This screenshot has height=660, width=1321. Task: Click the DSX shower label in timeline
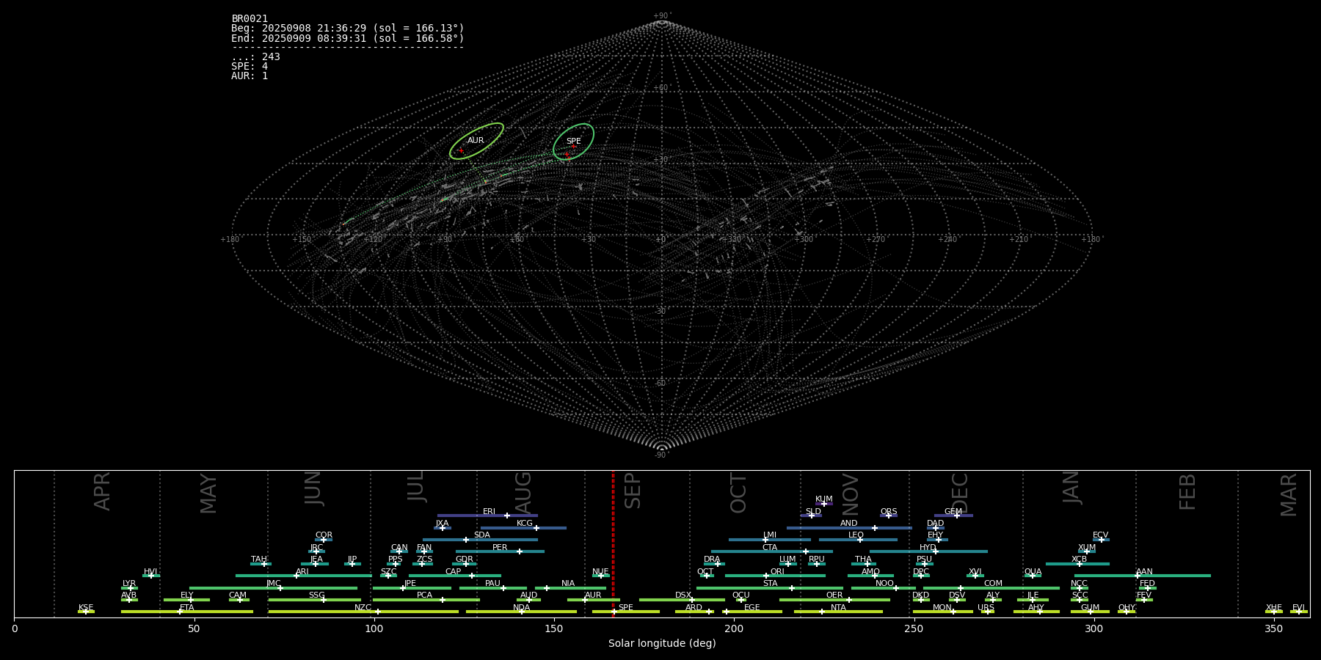[683, 595]
